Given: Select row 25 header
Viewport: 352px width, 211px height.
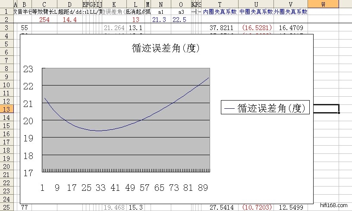Looking at the screenshot, I should coord(6,208).
